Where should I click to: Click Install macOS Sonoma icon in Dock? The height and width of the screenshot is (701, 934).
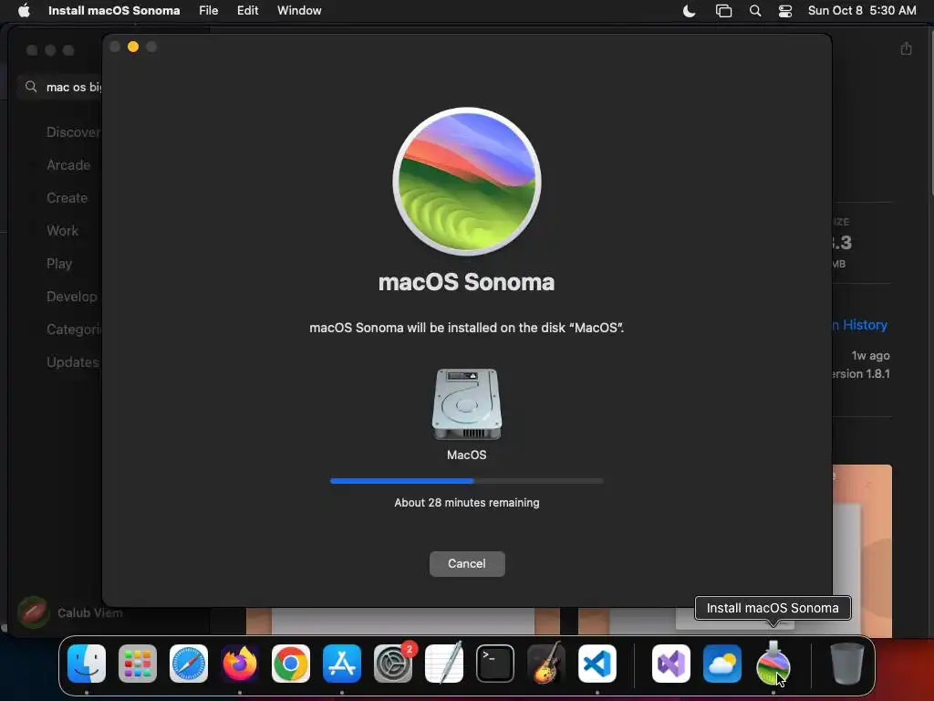773,664
